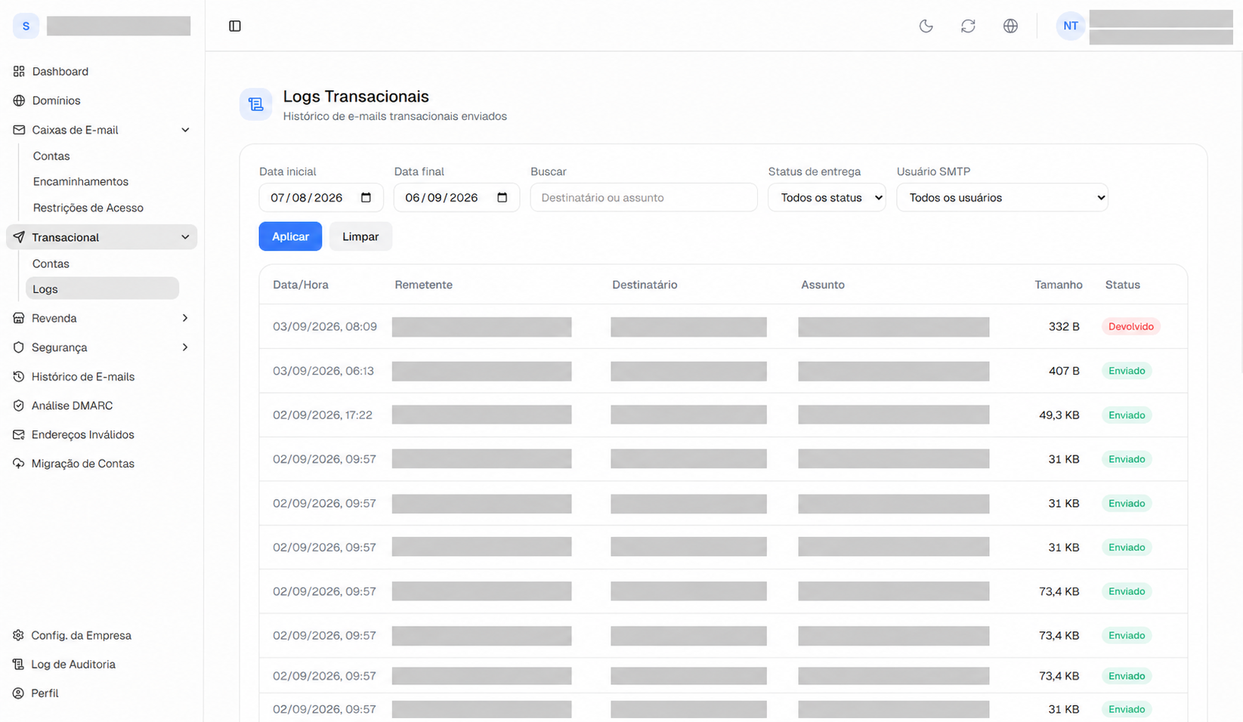Select Logs under Transacional

click(x=102, y=288)
